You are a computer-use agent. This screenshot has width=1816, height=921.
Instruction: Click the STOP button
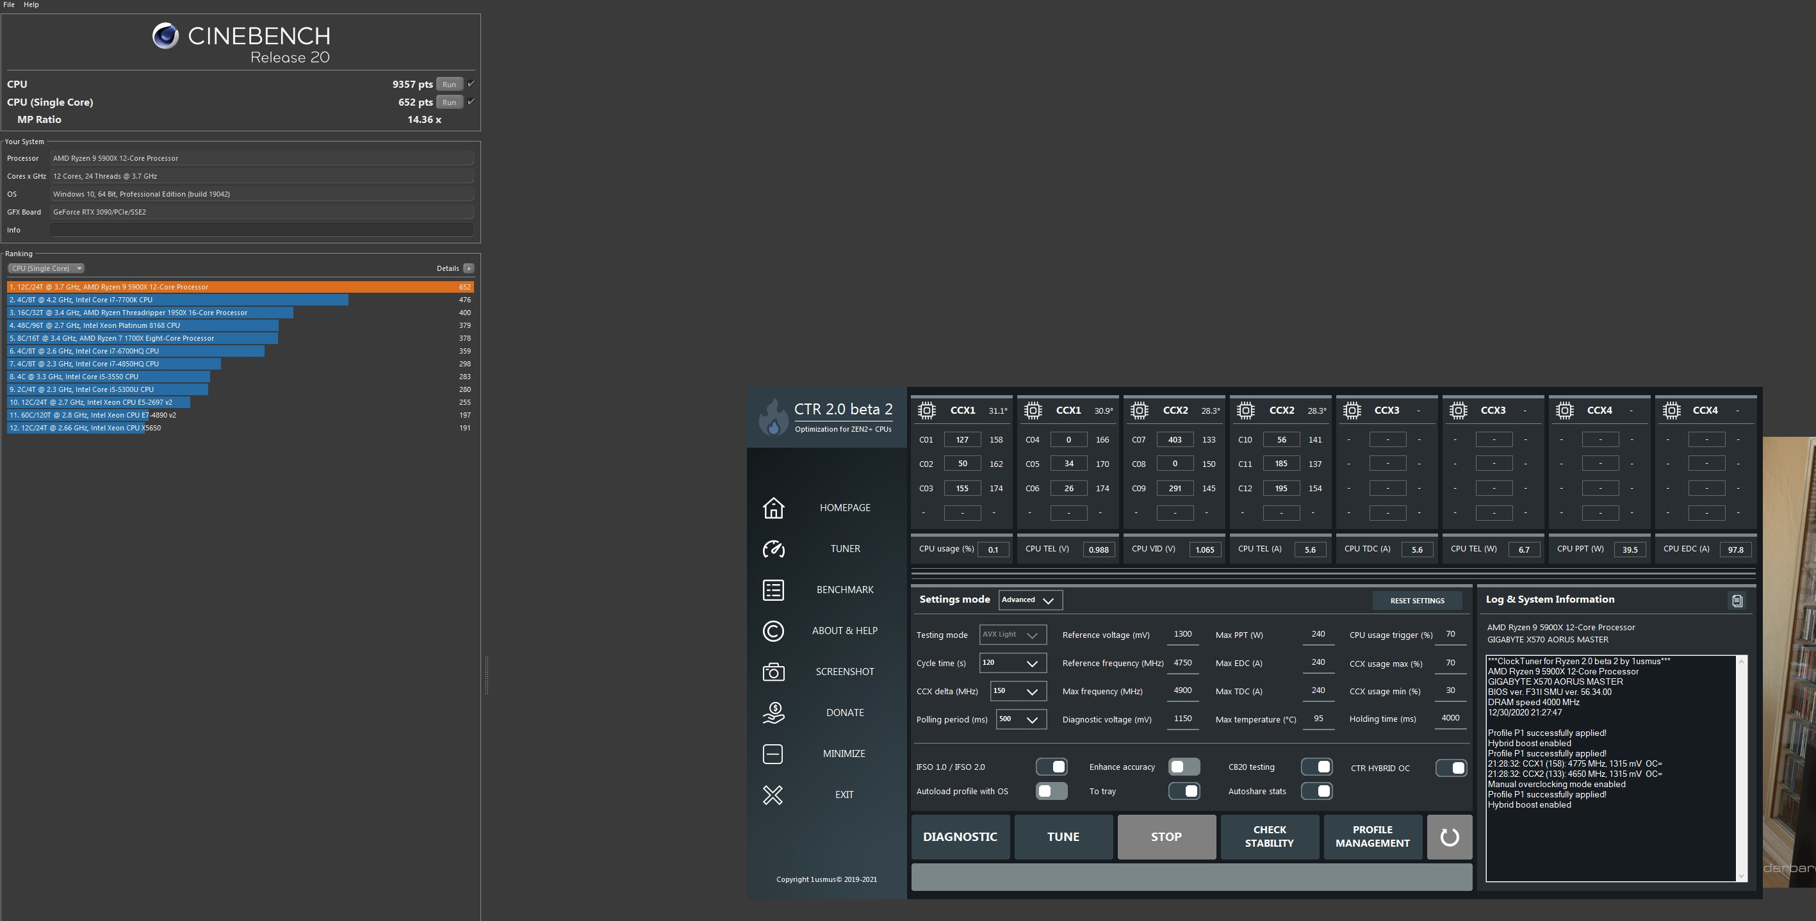coord(1166,837)
